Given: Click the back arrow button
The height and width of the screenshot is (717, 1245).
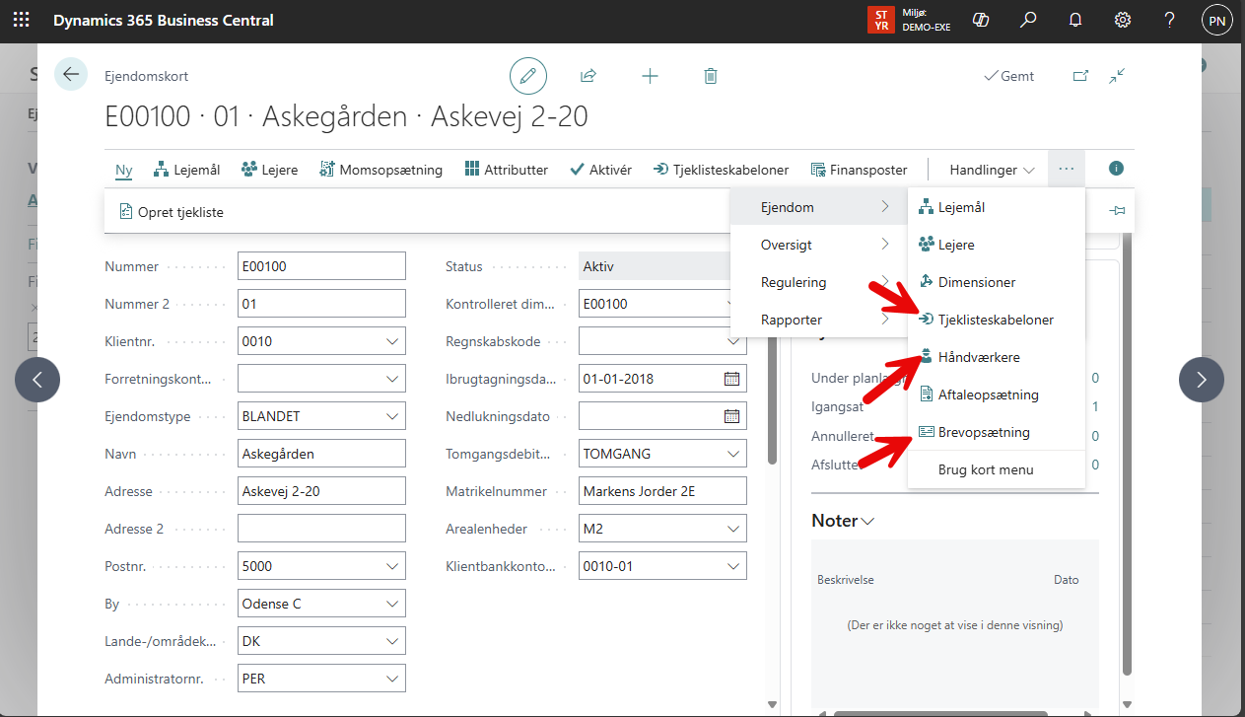Looking at the screenshot, I should click(71, 75).
